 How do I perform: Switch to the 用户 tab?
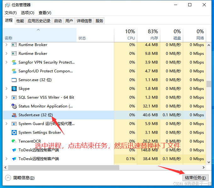[x=69, y=21]
